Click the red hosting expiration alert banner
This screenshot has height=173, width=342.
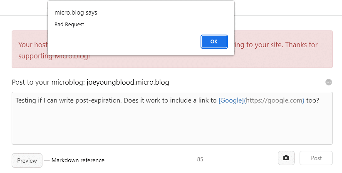click(x=172, y=49)
